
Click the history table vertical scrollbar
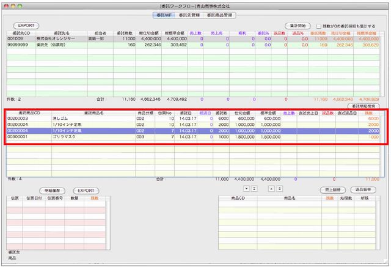pos(108,225)
